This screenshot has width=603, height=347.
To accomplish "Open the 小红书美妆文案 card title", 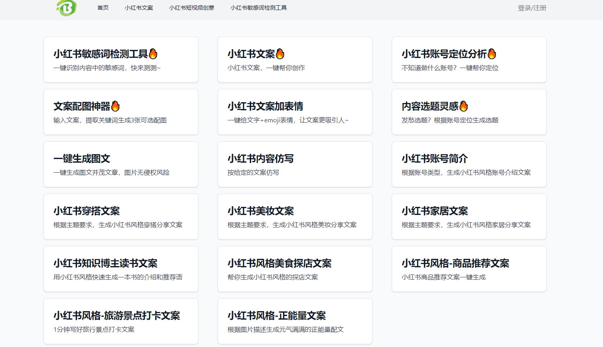I will tap(260, 211).
